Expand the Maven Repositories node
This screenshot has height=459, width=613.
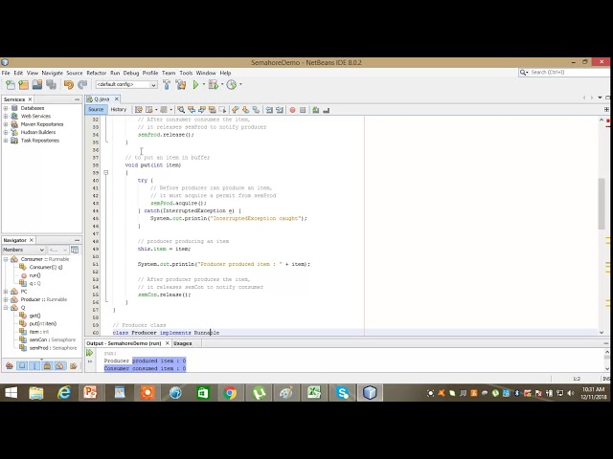[x=6, y=124]
